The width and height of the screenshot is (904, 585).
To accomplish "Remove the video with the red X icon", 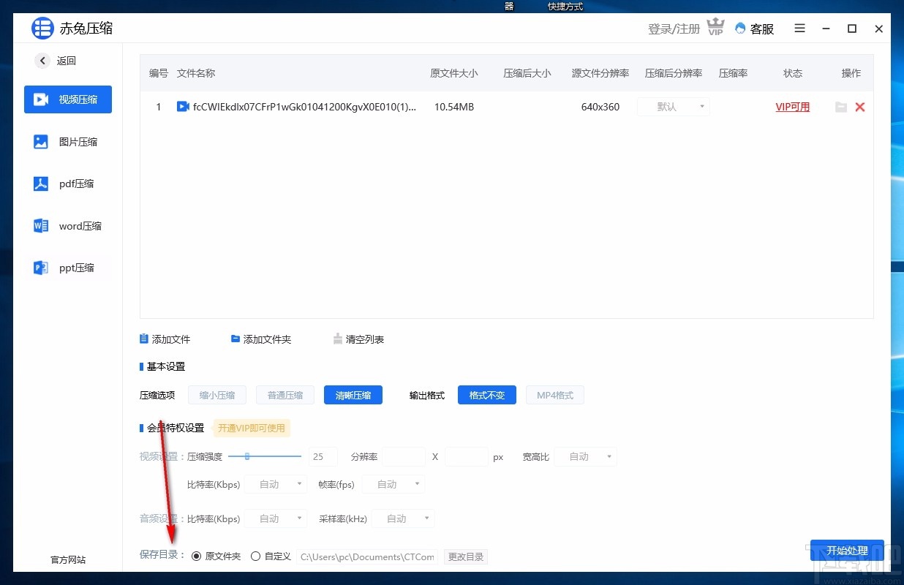I will pyautogui.click(x=860, y=107).
